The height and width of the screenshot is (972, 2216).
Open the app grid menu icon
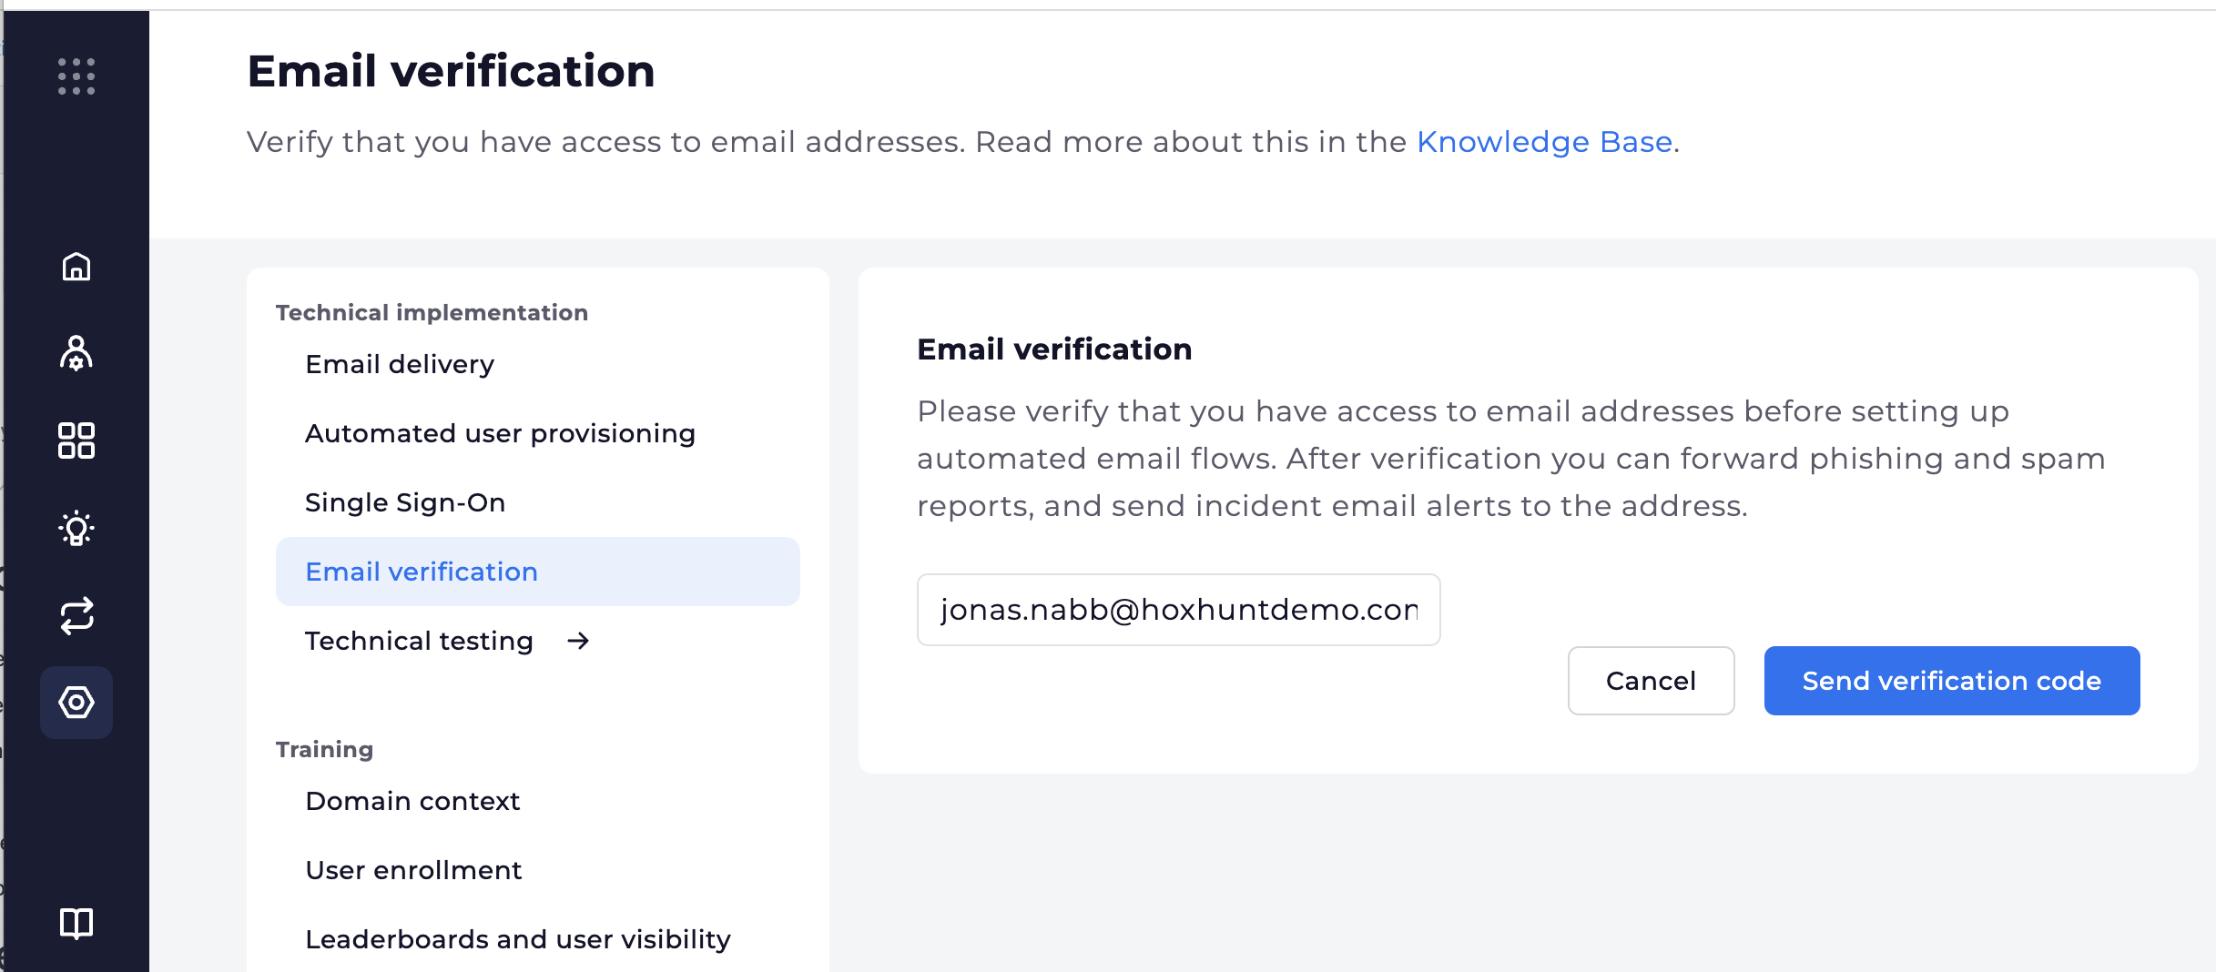[76, 76]
